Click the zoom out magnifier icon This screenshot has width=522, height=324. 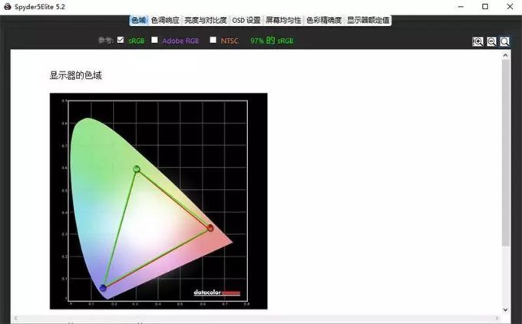point(491,41)
